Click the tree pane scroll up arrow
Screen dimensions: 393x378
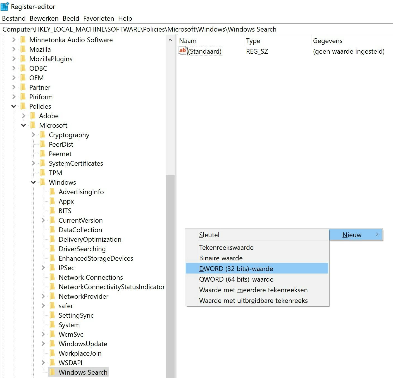[170, 40]
